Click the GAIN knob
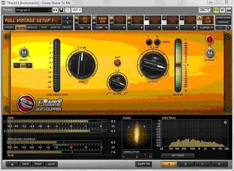 (82, 65)
